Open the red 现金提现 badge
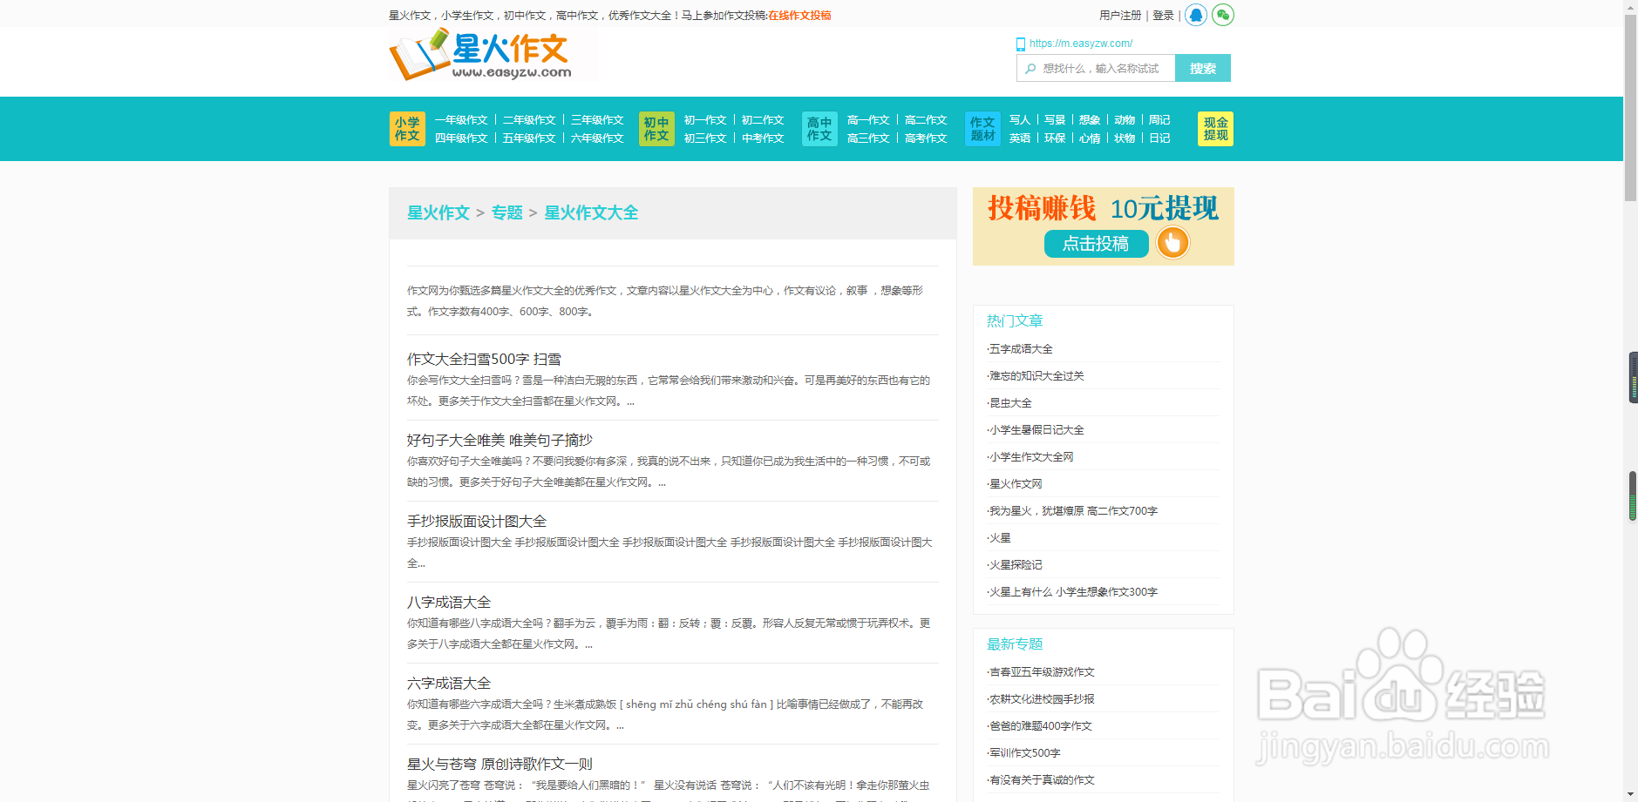Image resolution: width=1638 pixels, height=802 pixels. coord(1214,128)
